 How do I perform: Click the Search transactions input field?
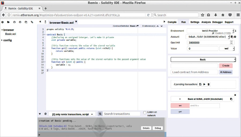pos(121,114)
